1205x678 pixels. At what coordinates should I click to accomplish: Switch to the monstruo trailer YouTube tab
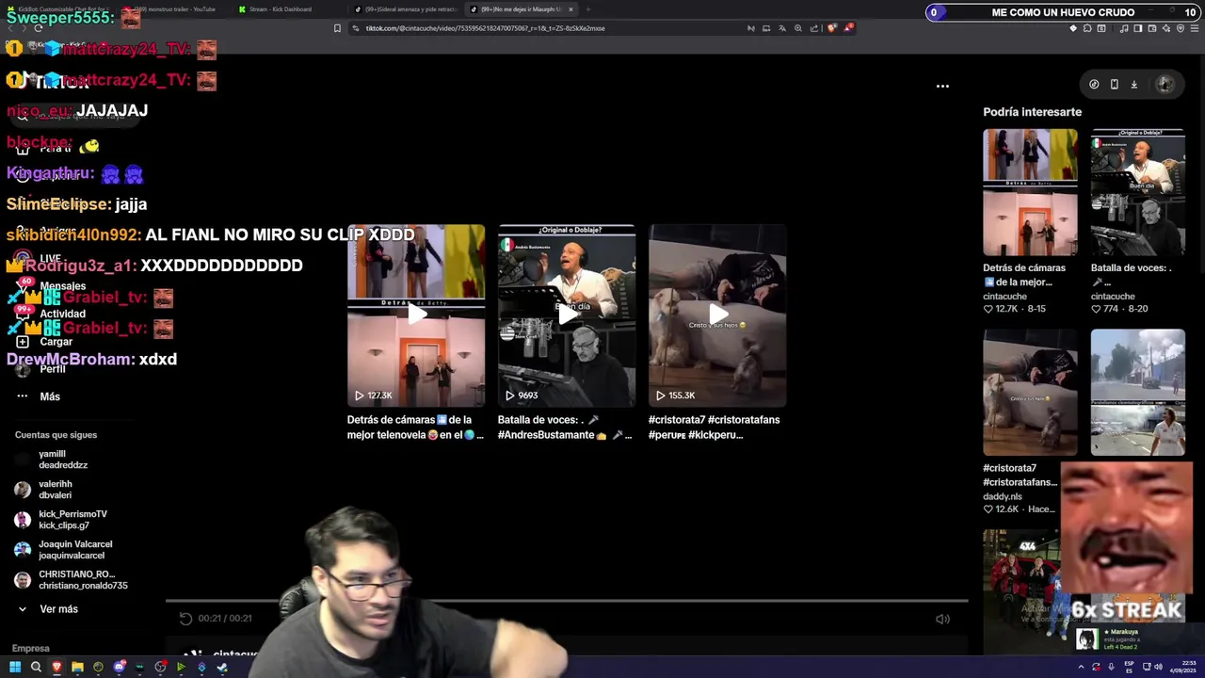point(175,9)
